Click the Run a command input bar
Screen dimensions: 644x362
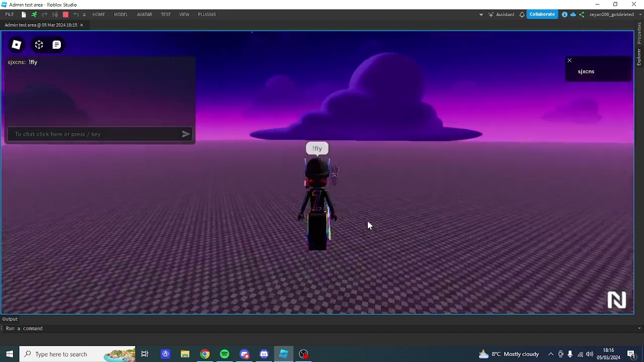[x=319, y=328]
